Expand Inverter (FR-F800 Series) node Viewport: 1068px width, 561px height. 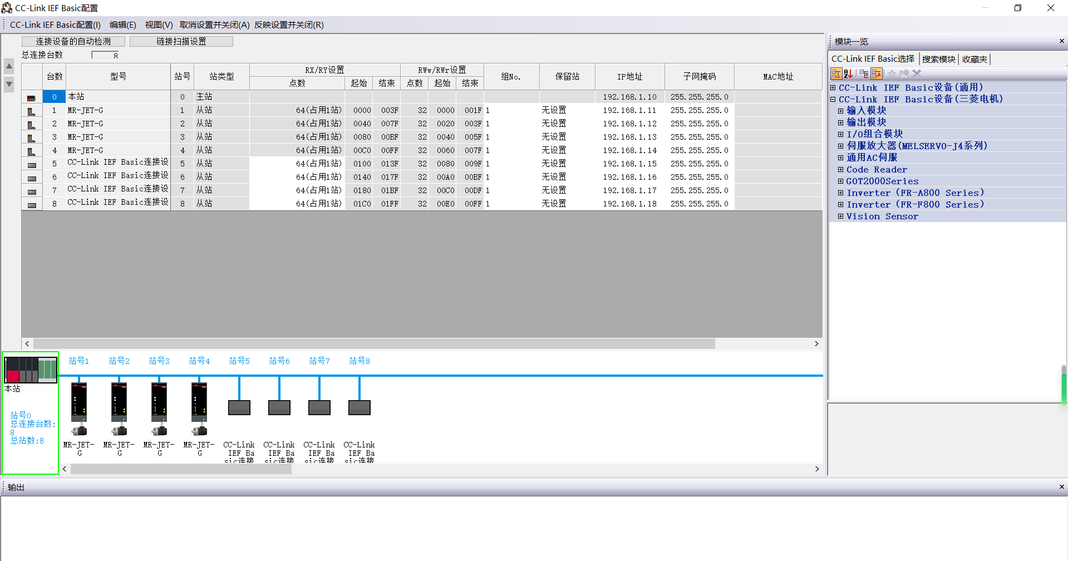pyautogui.click(x=841, y=204)
